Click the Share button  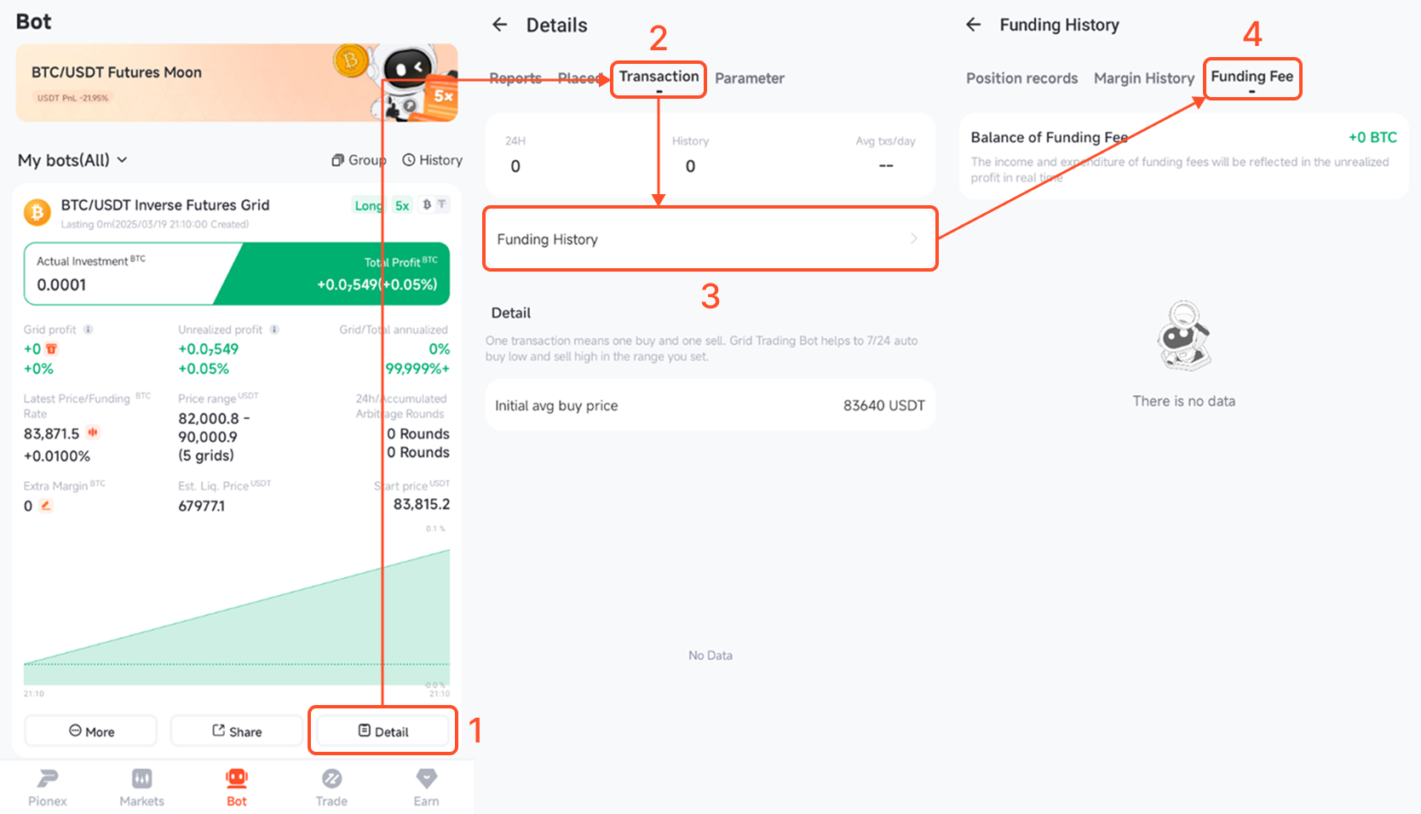(237, 731)
